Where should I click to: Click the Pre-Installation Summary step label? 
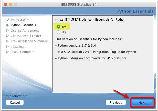click(x=29, y=41)
